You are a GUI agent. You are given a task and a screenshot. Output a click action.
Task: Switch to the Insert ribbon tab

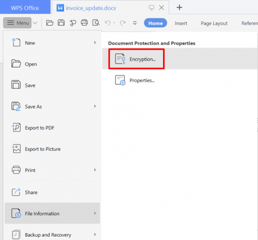tap(181, 23)
